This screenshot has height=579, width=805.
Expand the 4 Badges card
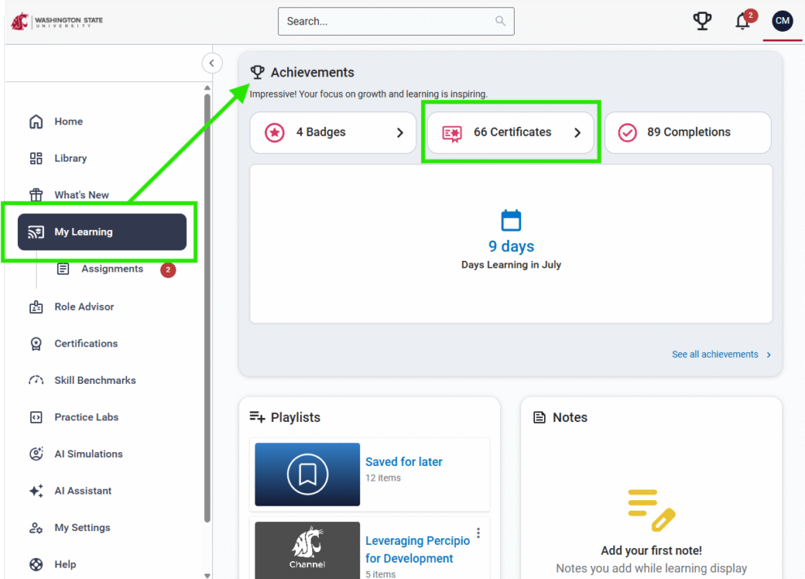point(333,133)
